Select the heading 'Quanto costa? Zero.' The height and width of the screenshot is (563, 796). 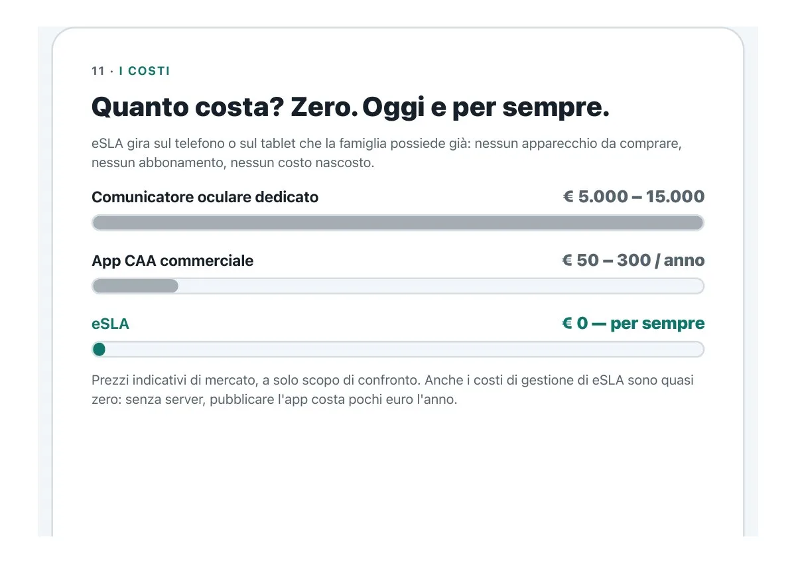pyautogui.click(x=221, y=108)
